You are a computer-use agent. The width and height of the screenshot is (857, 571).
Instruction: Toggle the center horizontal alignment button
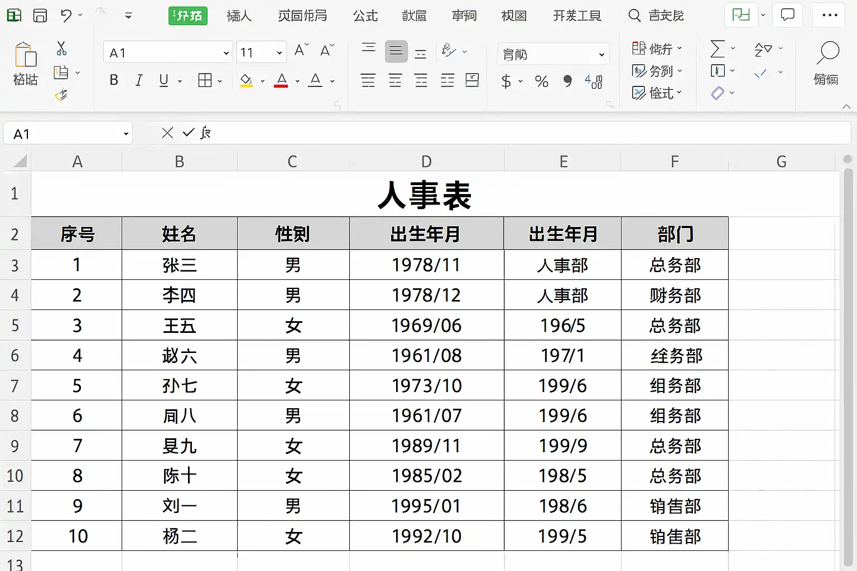[x=395, y=80]
